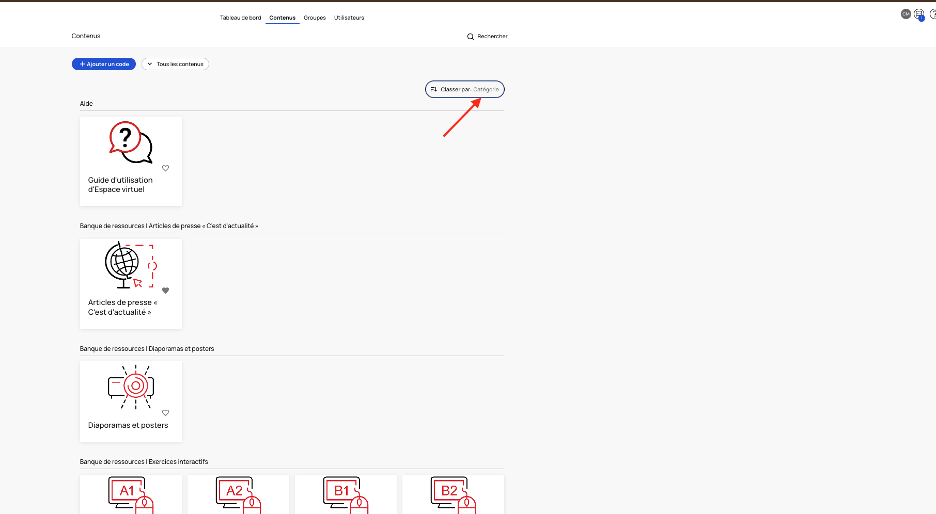Open the A1 interactive exercises icon
Screen dimensions: 936x514
[131, 494]
